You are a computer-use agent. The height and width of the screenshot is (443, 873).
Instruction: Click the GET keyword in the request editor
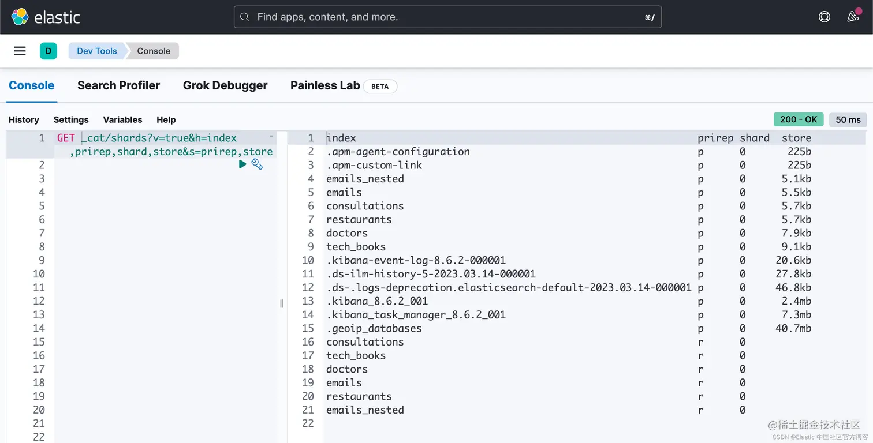pyautogui.click(x=66, y=138)
